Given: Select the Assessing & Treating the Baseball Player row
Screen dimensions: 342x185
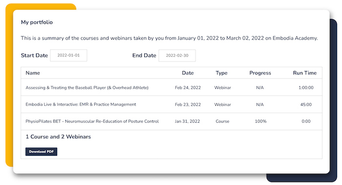Looking at the screenshot, I should [x=171, y=88].
